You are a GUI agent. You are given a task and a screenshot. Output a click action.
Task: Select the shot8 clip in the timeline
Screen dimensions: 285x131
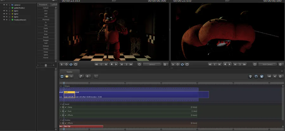(142, 95)
